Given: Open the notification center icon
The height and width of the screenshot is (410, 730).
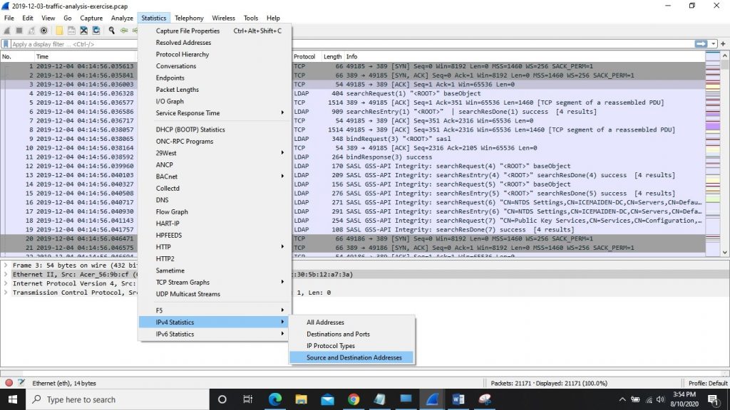Looking at the screenshot, I should click(713, 399).
